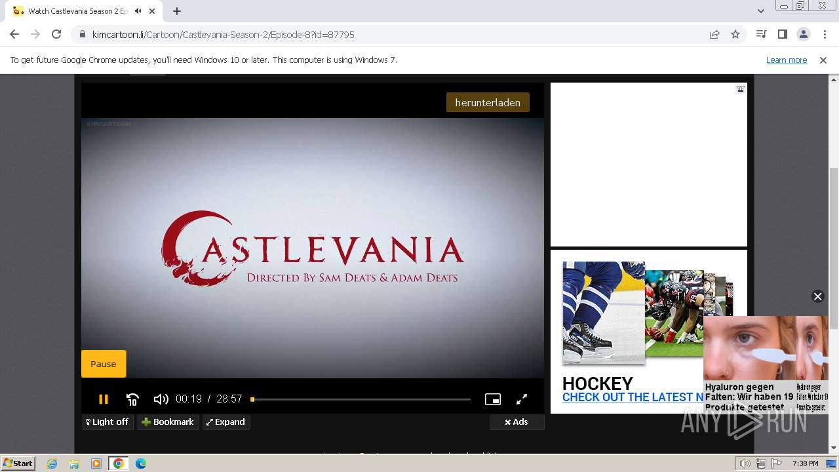
Task: Expand the video player
Action: click(x=226, y=422)
